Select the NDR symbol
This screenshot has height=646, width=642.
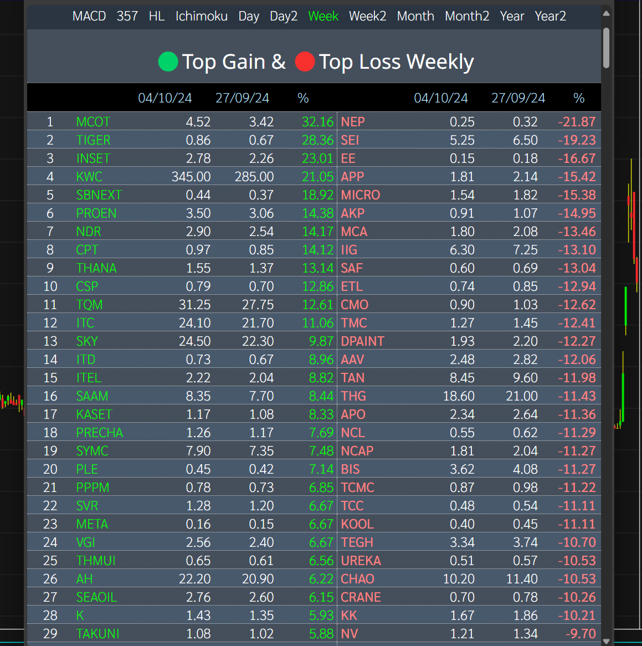[89, 232]
